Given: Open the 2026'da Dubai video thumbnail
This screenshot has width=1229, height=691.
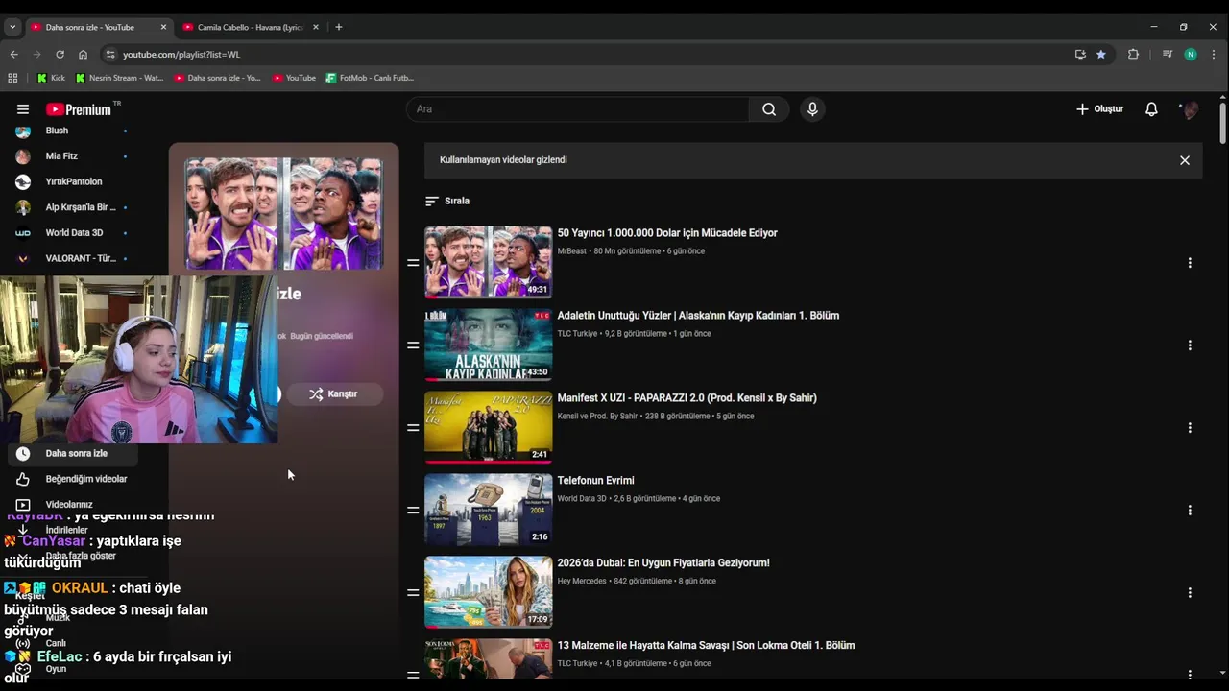Looking at the screenshot, I should 489,592.
